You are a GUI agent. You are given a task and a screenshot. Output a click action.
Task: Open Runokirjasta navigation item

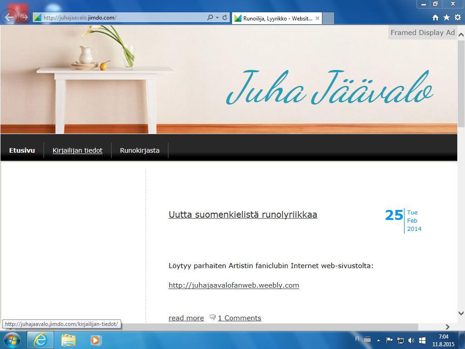pyautogui.click(x=140, y=150)
